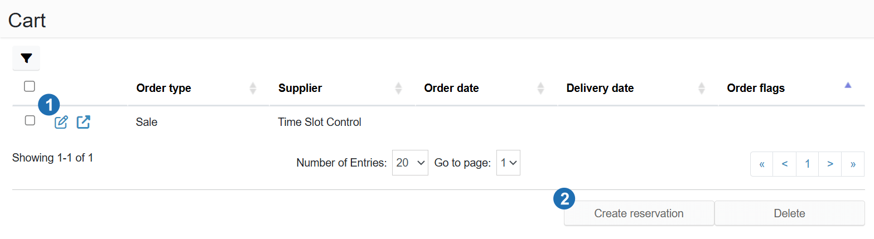Image resolution: width=874 pixels, height=239 pixels.
Task: Go to next page with > button
Action: tap(830, 164)
